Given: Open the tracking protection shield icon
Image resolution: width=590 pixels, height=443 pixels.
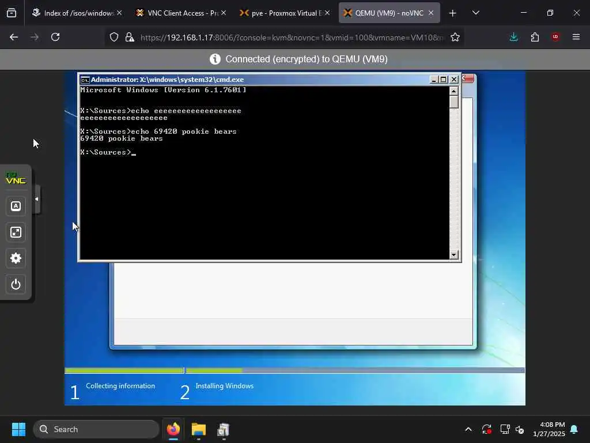Looking at the screenshot, I should click(x=114, y=37).
